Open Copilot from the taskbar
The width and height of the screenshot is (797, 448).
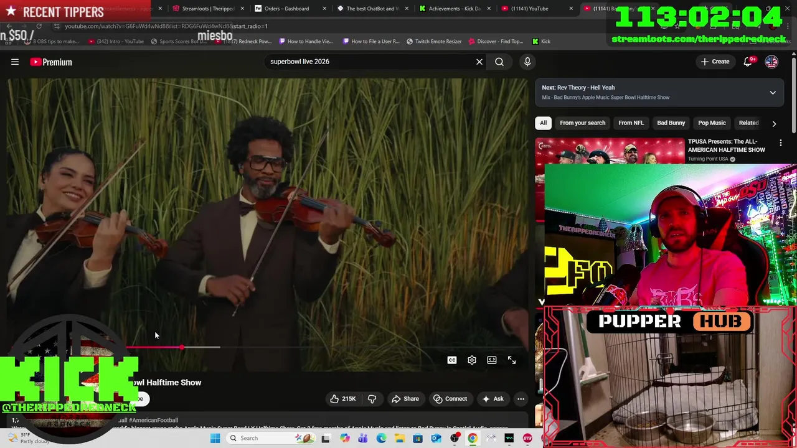(x=345, y=438)
